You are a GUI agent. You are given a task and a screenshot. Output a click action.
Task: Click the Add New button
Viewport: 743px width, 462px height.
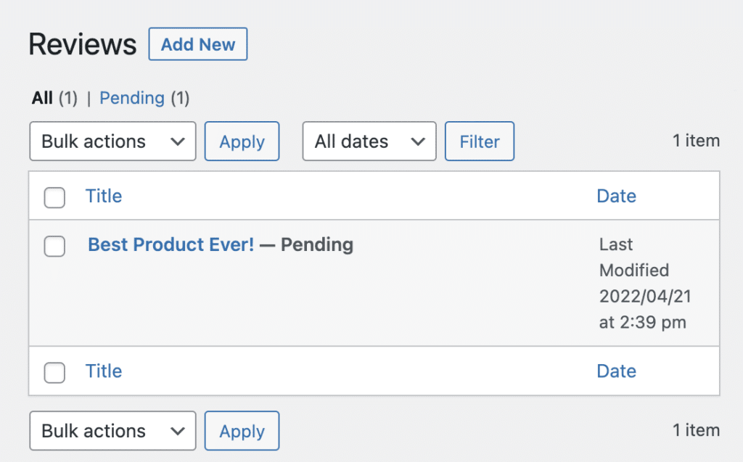pos(197,44)
